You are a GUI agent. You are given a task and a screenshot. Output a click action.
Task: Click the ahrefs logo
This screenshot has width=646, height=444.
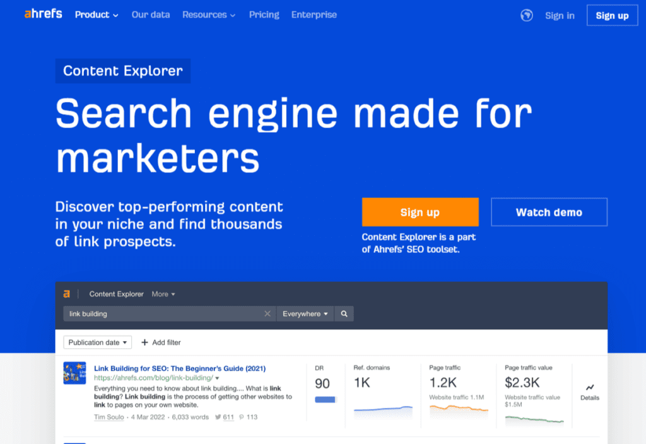pyautogui.click(x=44, y=14)
